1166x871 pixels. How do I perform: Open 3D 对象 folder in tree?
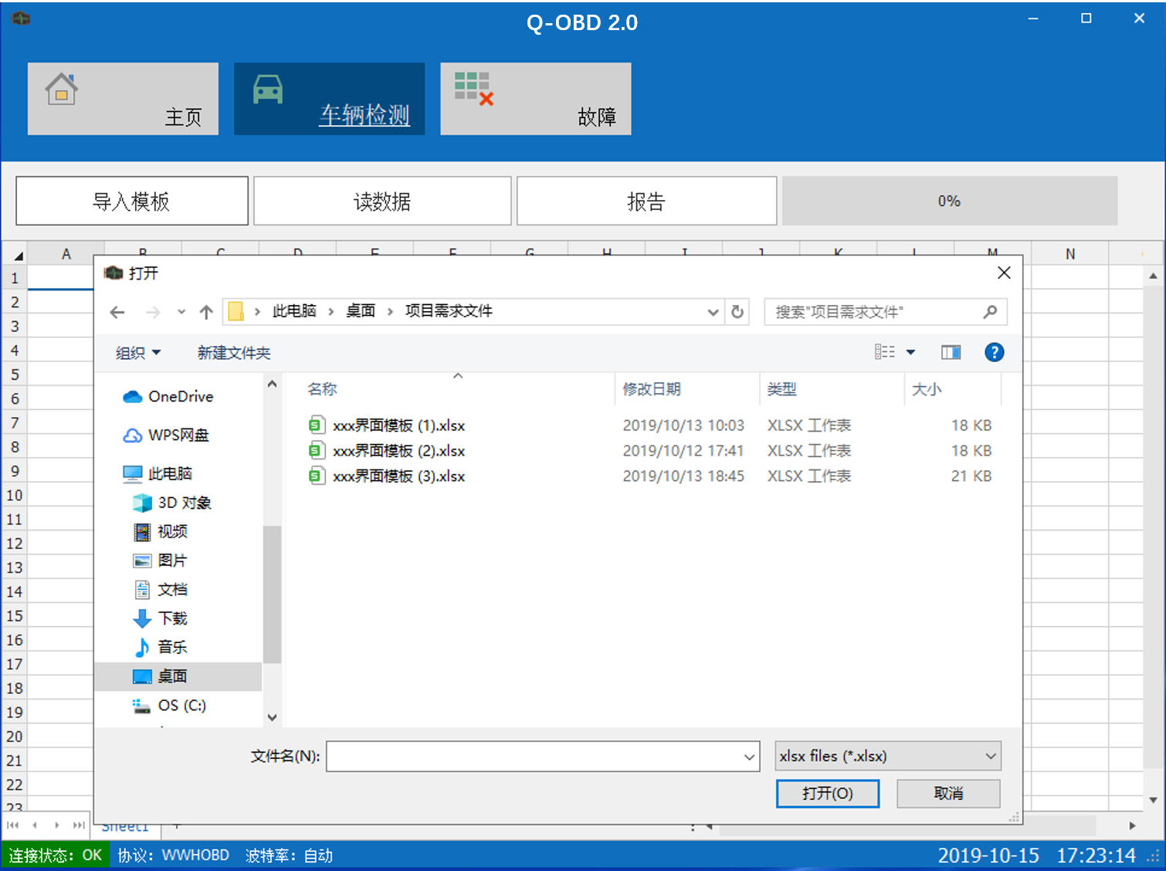(172, 503)
